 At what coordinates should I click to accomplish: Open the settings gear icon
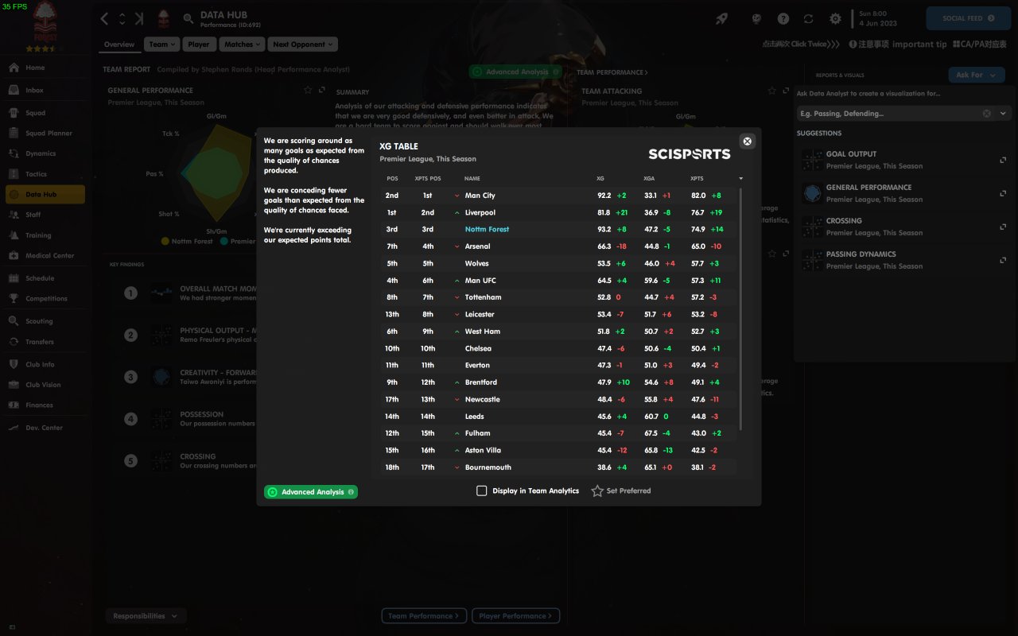click(x=835, y=18)
